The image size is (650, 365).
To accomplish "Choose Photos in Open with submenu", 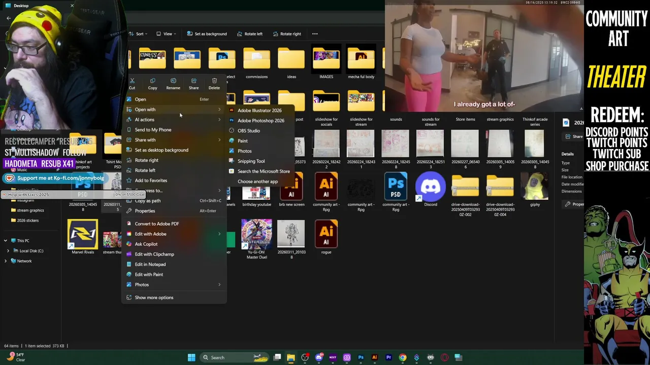I will click(244, 151).
